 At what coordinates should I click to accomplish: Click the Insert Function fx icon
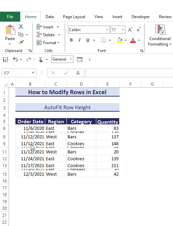tap(78, 73)
